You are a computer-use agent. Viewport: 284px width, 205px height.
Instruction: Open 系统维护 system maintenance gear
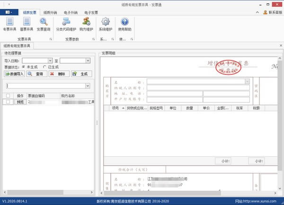(106, 24)
